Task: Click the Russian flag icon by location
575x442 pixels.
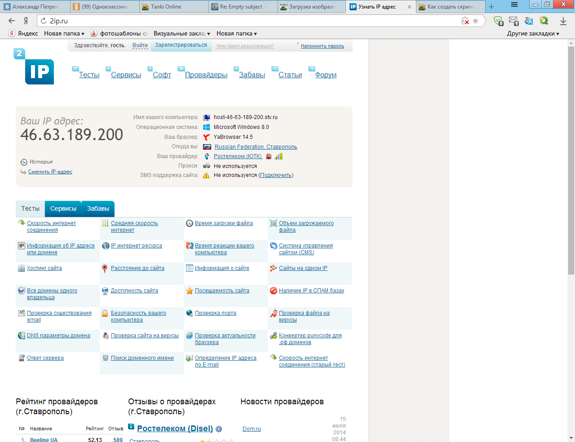Action: pos(207,147)
